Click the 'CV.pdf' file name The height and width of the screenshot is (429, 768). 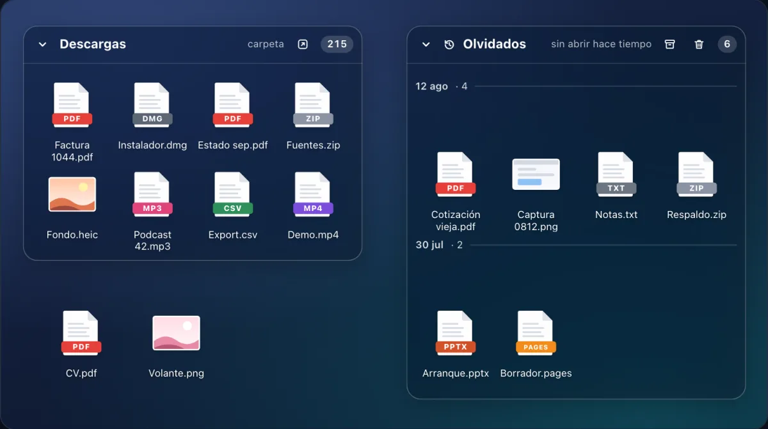[x=81, y=373]
